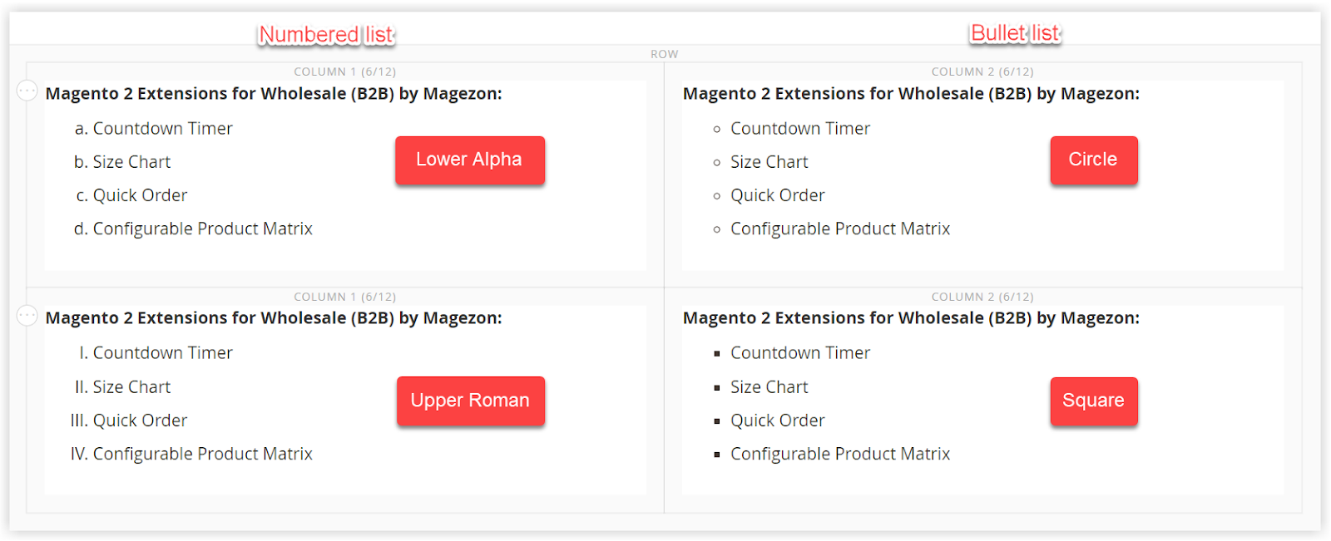Image resolution: width=1331 pixels, height=541 pixels.
Task: Expand the Lower Alpha list style option
Action: pos(470,160)
